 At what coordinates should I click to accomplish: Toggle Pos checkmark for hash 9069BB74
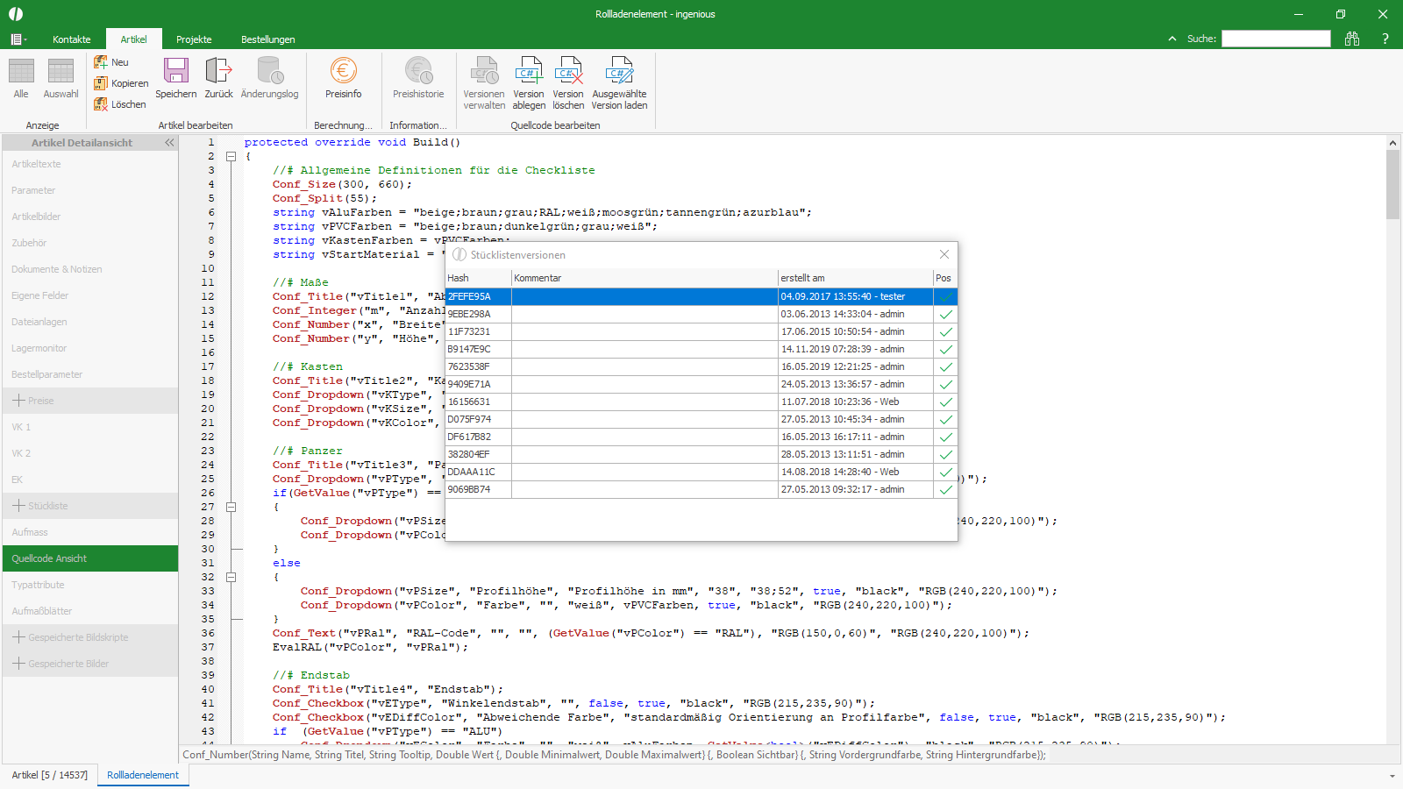click(945, 489)
